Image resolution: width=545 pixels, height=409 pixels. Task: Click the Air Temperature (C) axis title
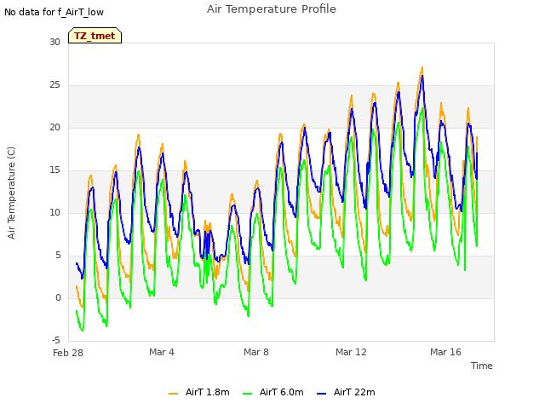point(11,193)
